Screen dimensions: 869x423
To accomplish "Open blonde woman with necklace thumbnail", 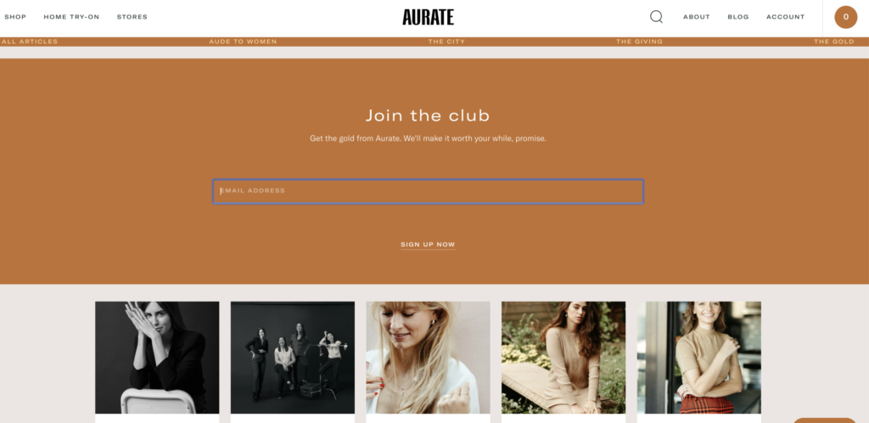I will (x=428, y=358).
